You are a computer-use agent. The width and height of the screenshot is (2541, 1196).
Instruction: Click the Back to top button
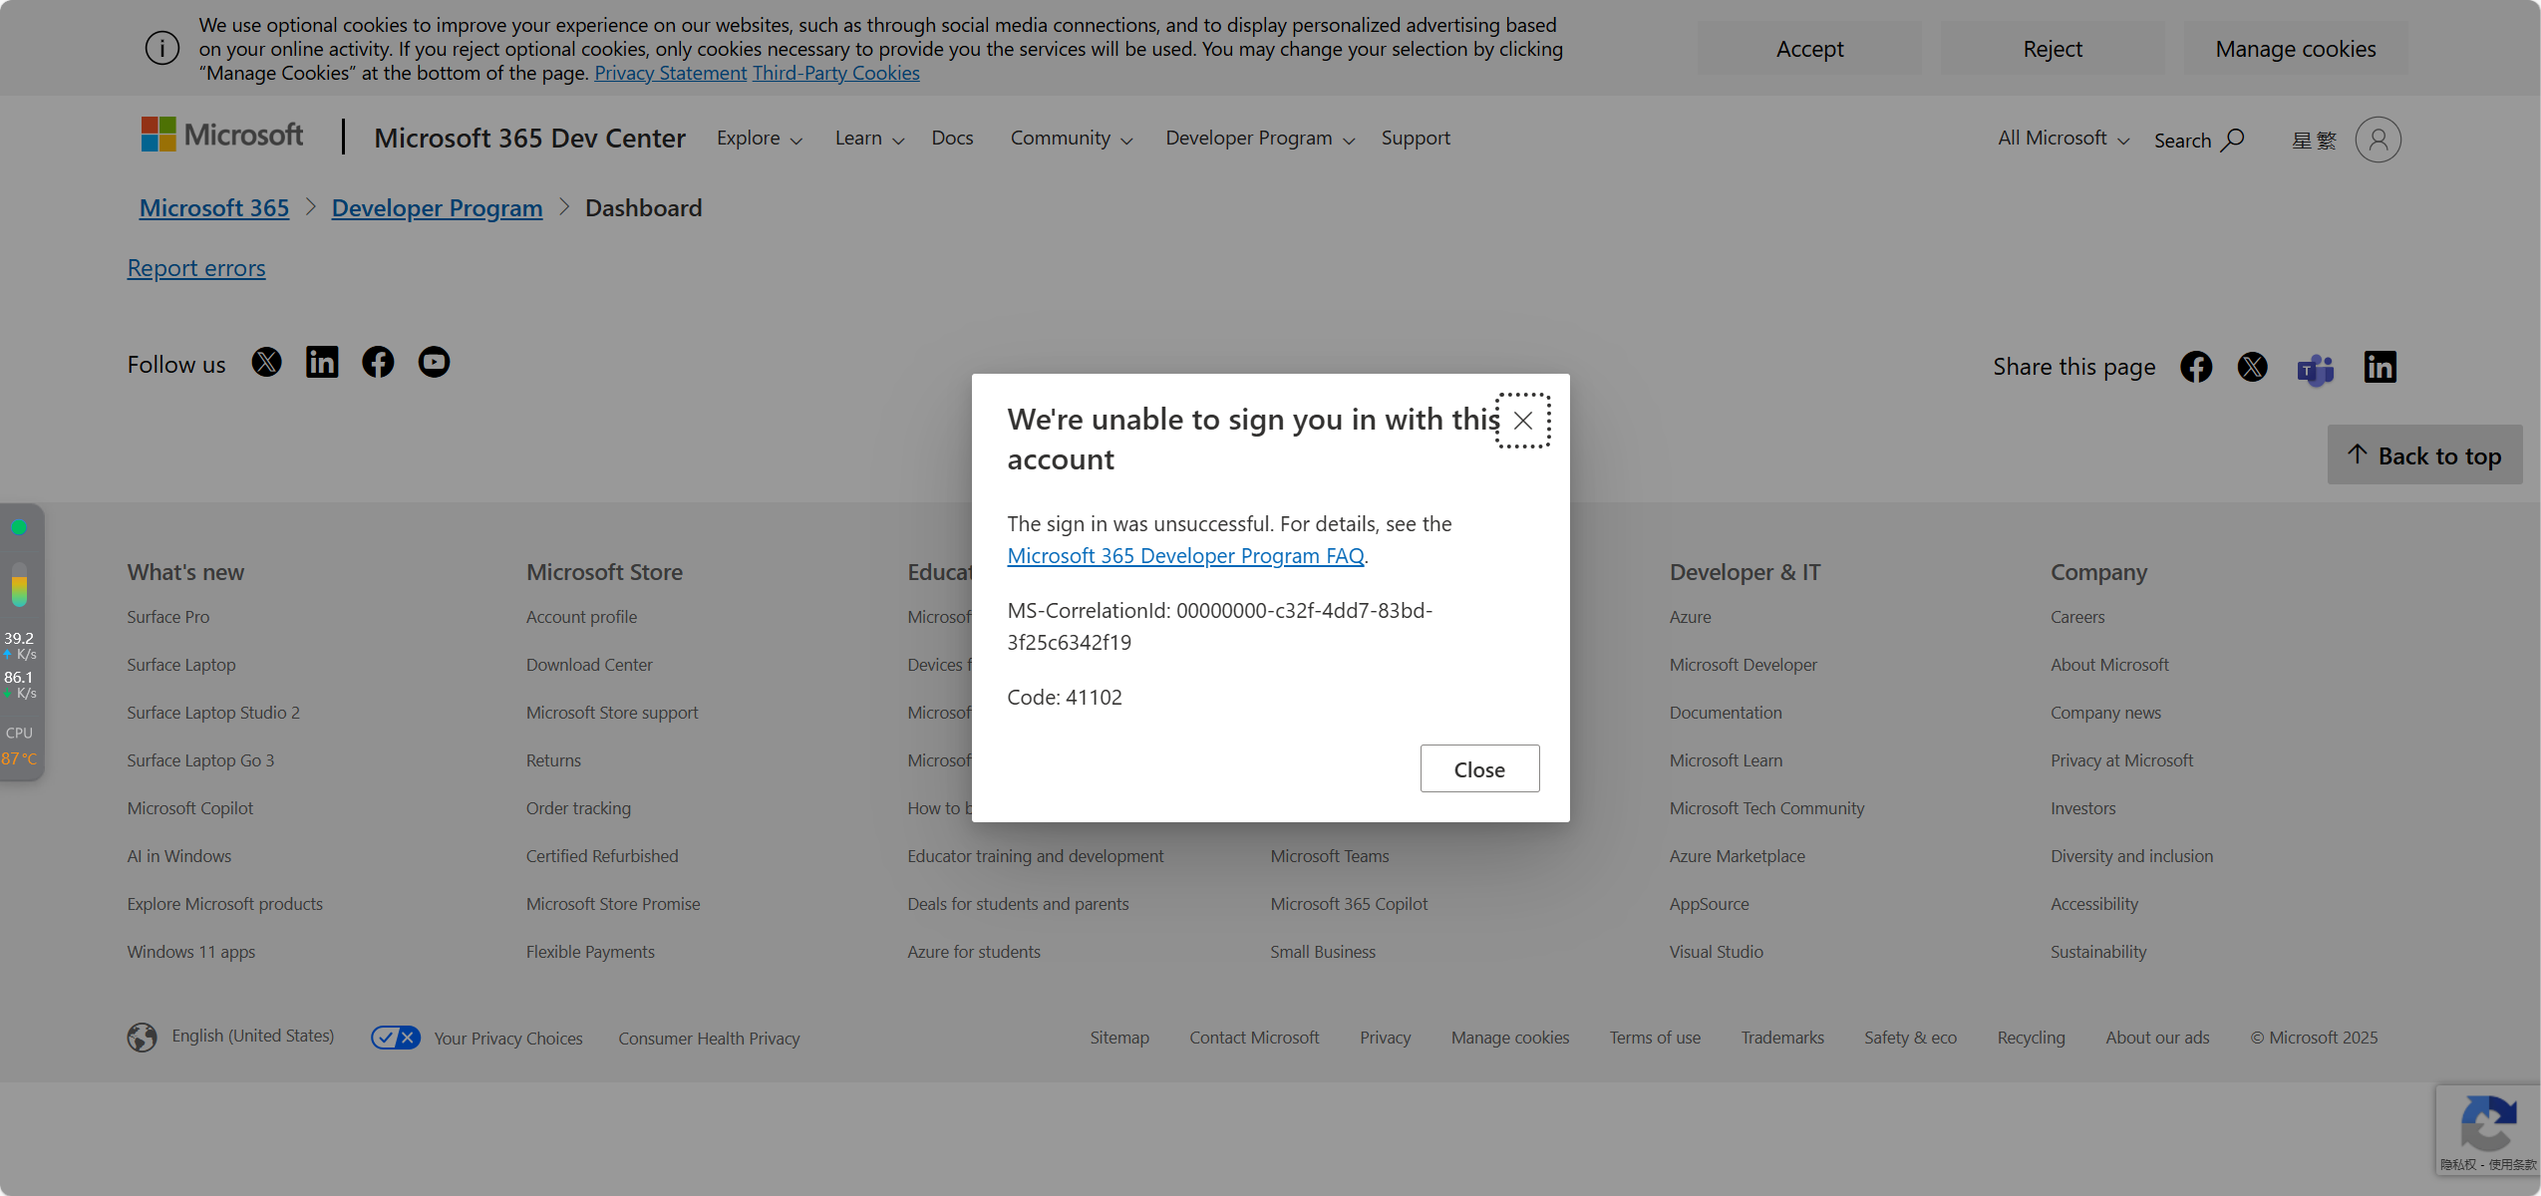tap(2424, 454)
